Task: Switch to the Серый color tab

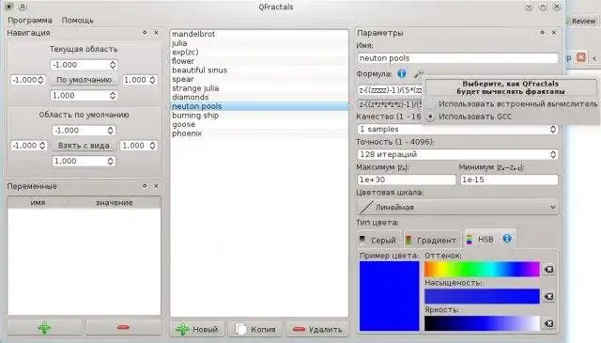Action: 378,241
